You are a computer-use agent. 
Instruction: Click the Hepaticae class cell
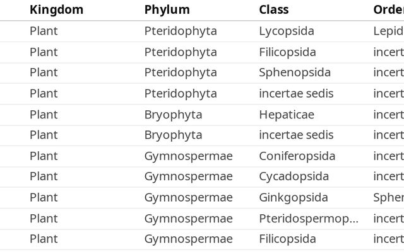pyautogui.click(x=286, y=114)
